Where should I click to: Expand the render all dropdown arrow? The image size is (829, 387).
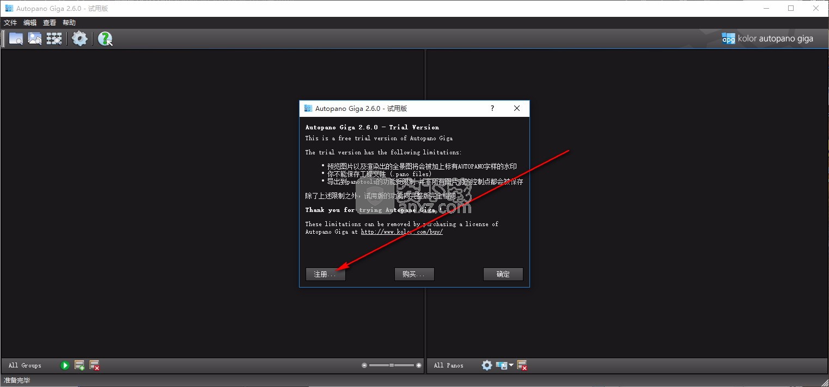click(x=511, y=365)
